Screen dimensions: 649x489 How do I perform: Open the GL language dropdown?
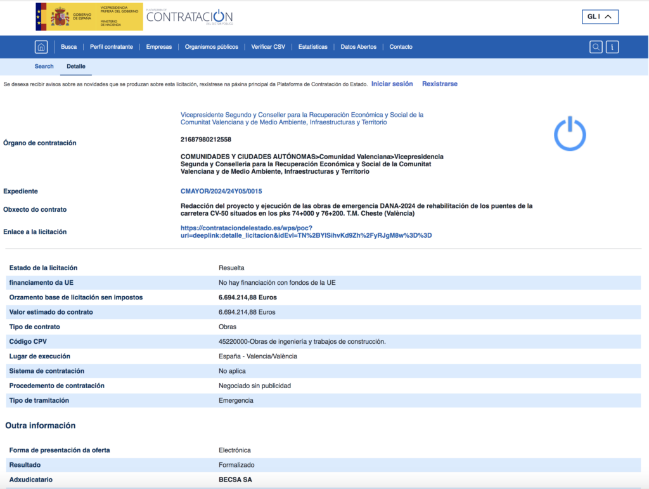(x=600, y=17)
